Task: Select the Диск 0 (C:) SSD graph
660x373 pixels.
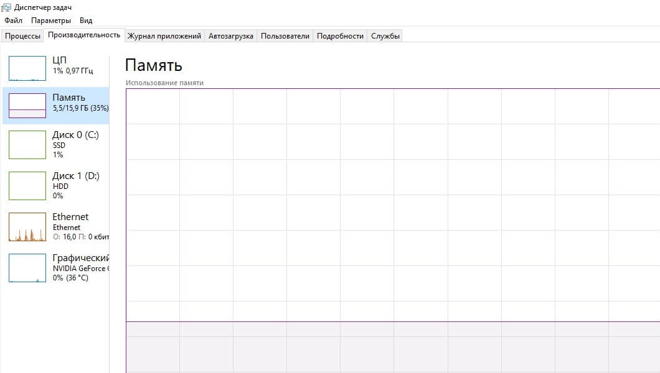Action: (27, 144)
